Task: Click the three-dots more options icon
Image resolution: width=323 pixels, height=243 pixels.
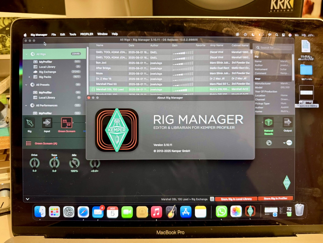Action: coord(289,143)
